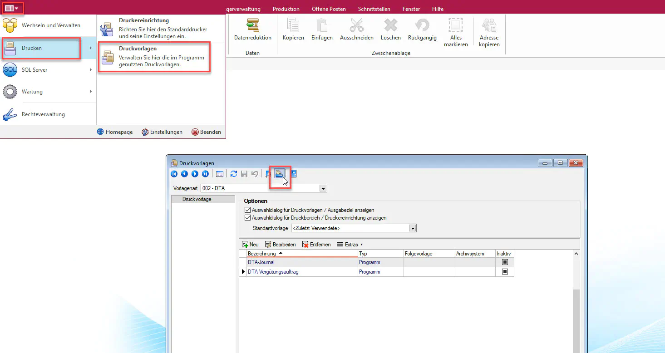Jump to the first record in Druckvorlagen

tap(174, 174)
